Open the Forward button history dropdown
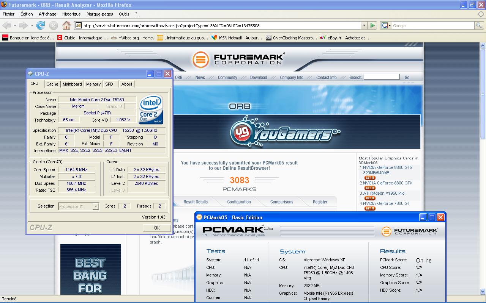This screenshot has width=486, height=303. (32, 25)
